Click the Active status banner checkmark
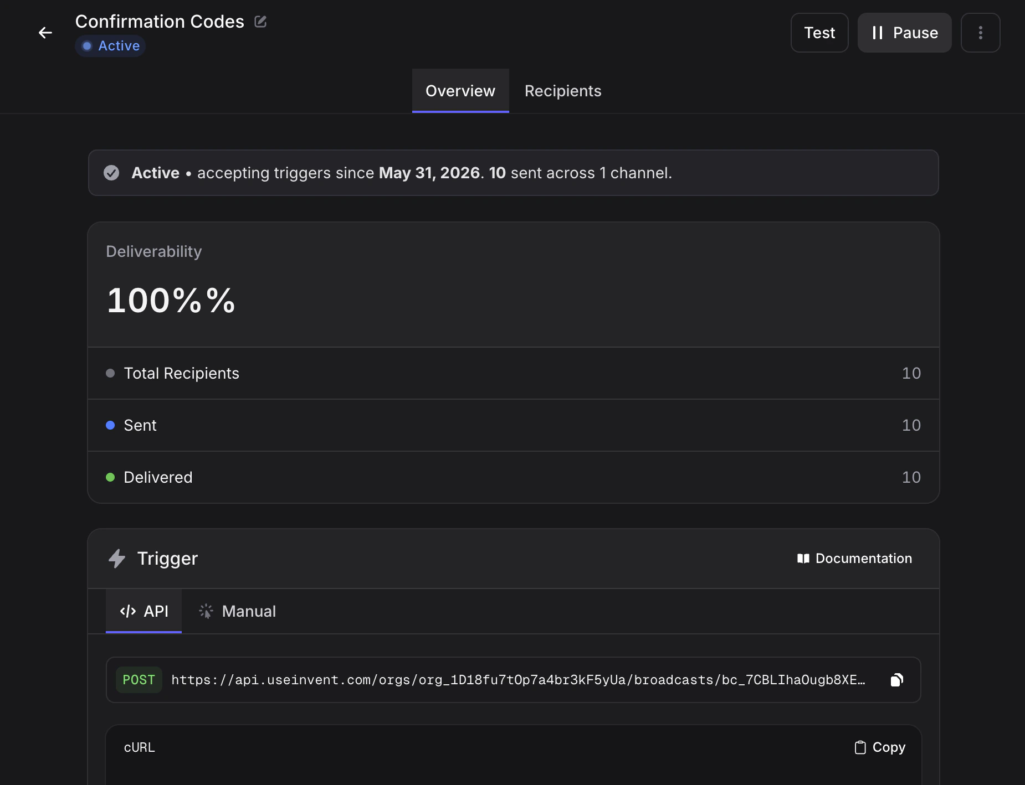The width and height of the screenshot is (1025, 785). tap(111, 173)
